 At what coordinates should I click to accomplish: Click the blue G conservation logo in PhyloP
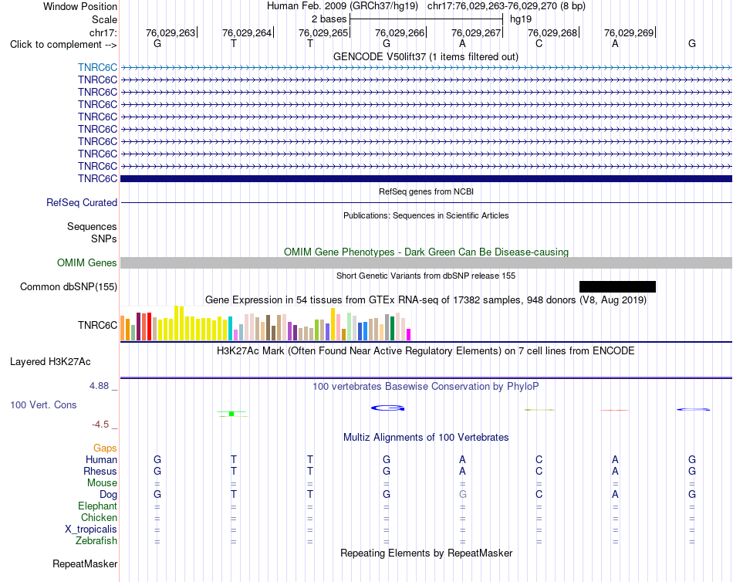coord(387,408)
